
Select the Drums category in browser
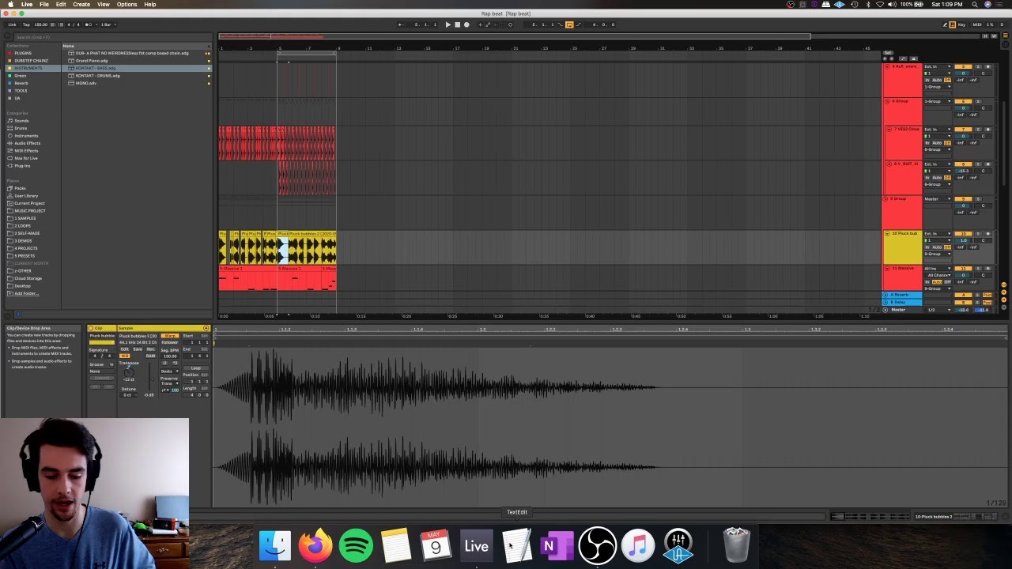[21, 128]
